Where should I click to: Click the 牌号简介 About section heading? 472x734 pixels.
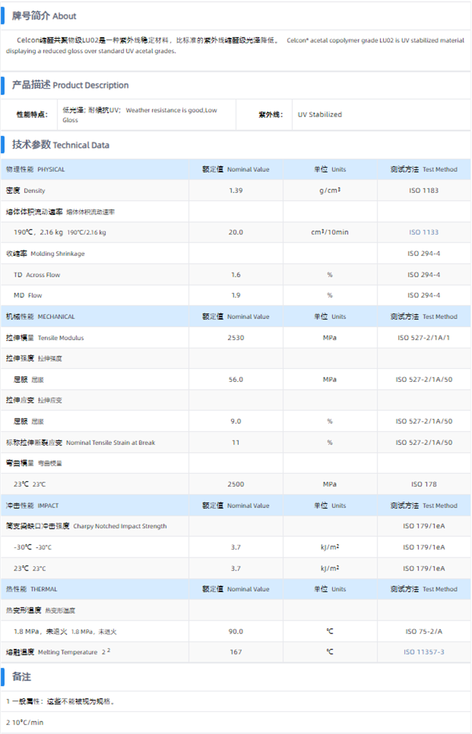(x=44, y=16)
